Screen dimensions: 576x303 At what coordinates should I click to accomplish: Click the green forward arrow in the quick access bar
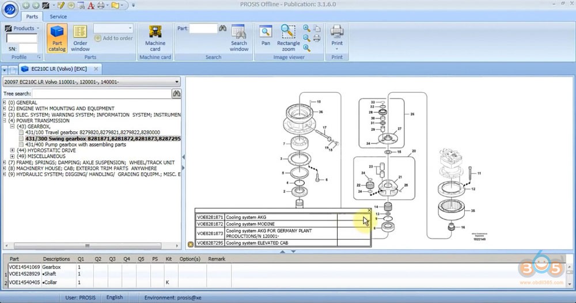tap(36, 6)
